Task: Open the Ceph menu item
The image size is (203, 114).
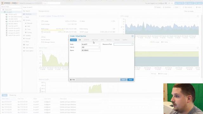Action: 27,45
